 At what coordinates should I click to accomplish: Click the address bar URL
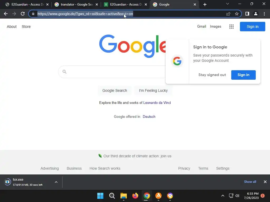[x=85, y=14]
